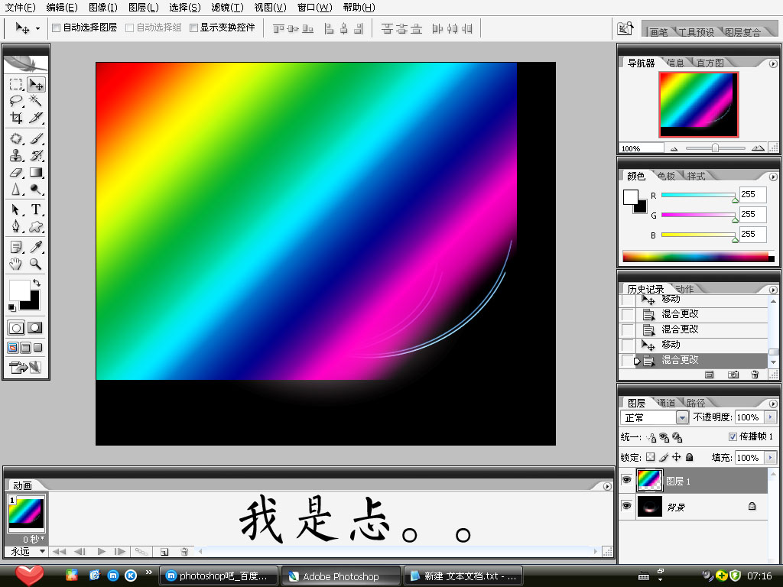783x587 pixels.
Task: Select the Crop tool
Action: [x=16, y=118]
